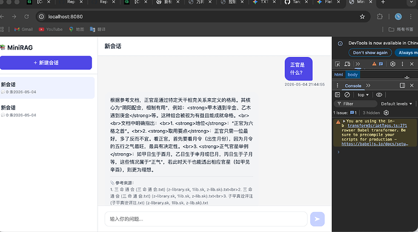Image resolution: width=418 pixels, height=232 pixels.
Task: Click the Always match button in DevTools
Action: [406, 53]
